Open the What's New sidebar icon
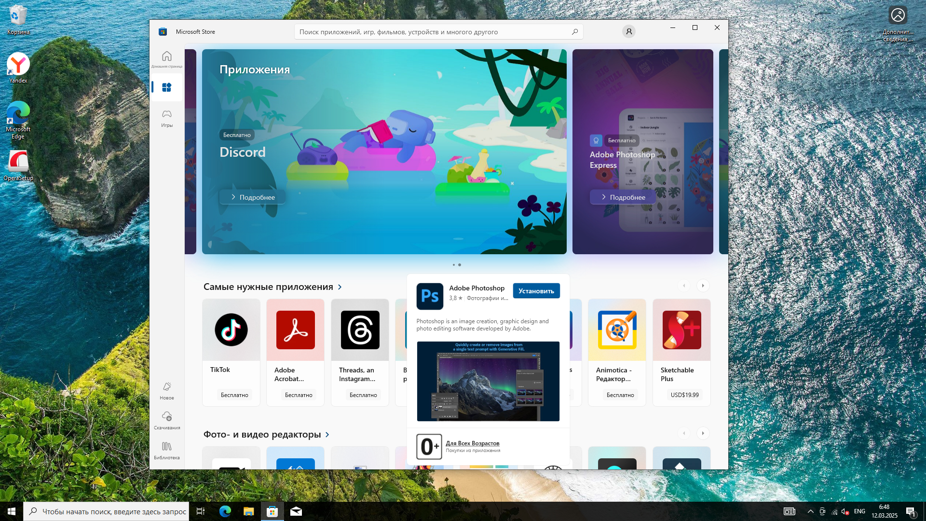 pos(167,387)
